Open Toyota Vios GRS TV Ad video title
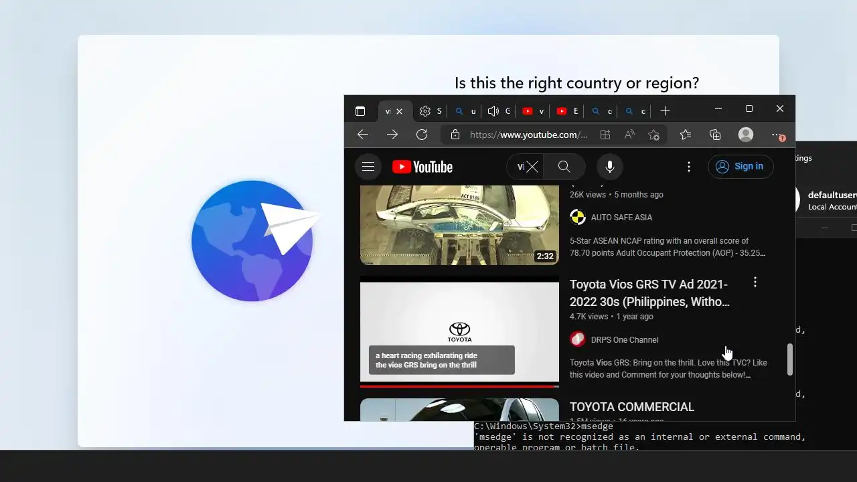The width and height of the screenshot is (857, 482). [649, 293]
